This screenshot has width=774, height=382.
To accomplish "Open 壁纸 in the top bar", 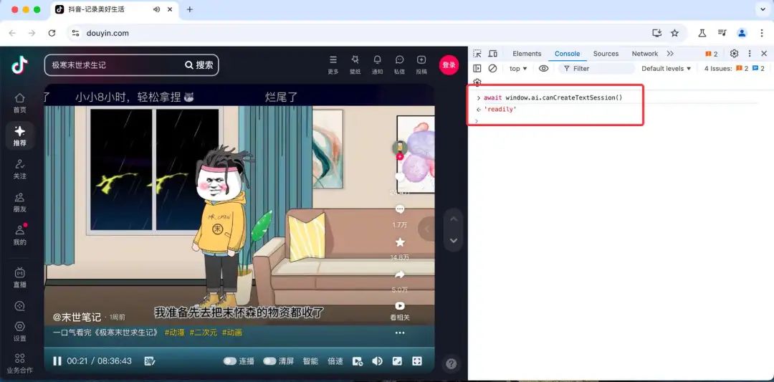I will (x=355, y=65).
